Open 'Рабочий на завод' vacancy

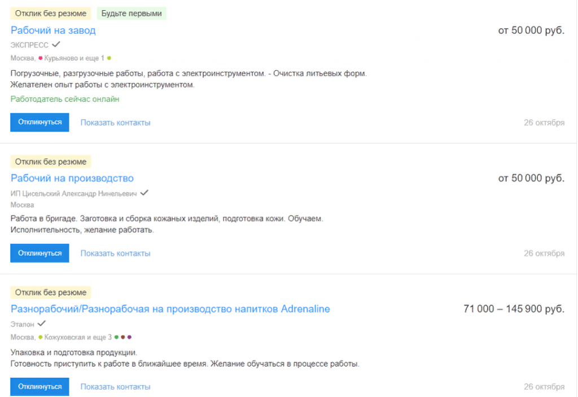tap(53, 30)
